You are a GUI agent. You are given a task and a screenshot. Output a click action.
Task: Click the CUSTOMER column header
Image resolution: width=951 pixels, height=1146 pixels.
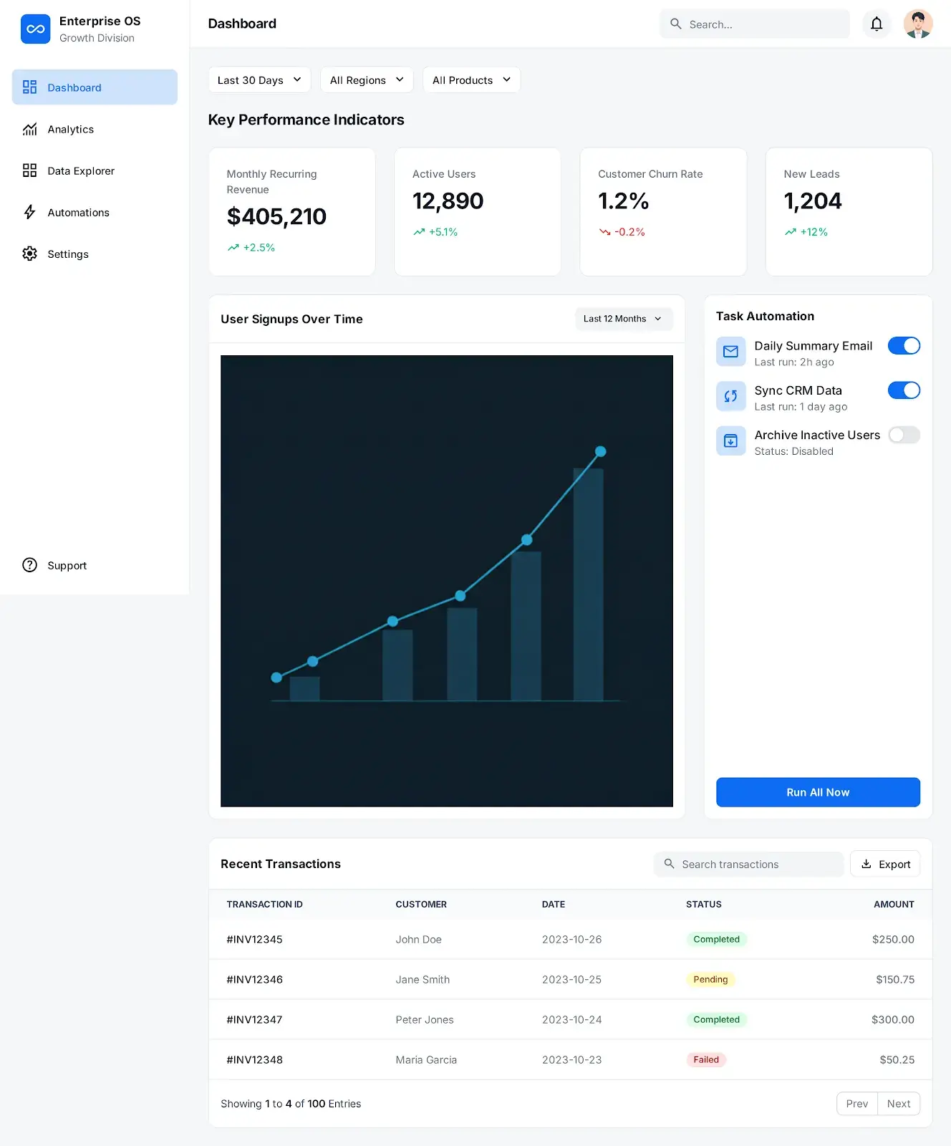421,904
